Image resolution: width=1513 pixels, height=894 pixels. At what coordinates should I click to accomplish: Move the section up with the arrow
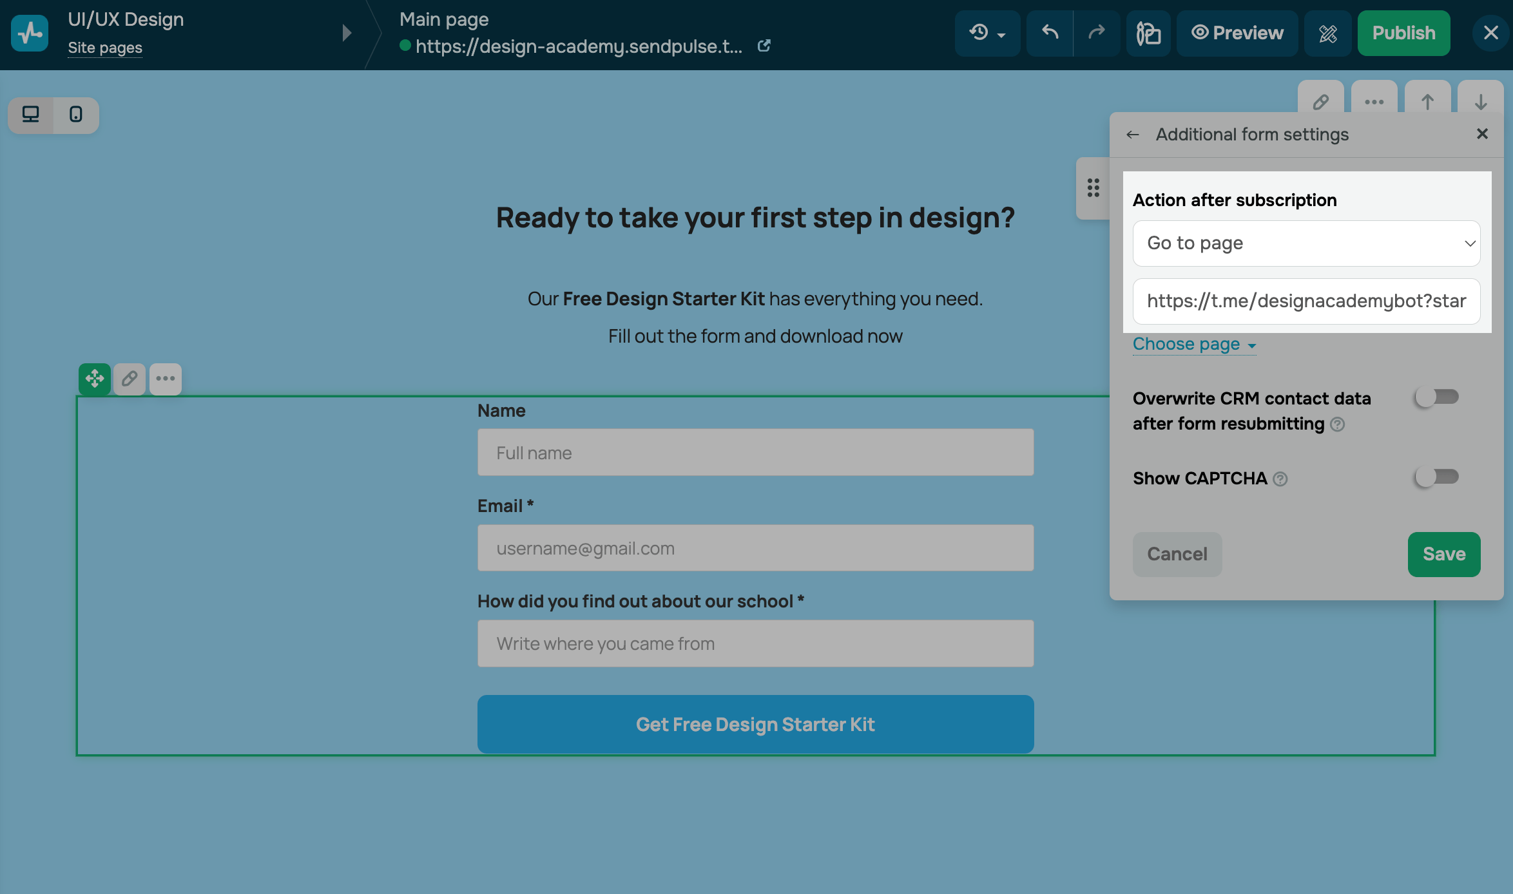point(1427,102)
